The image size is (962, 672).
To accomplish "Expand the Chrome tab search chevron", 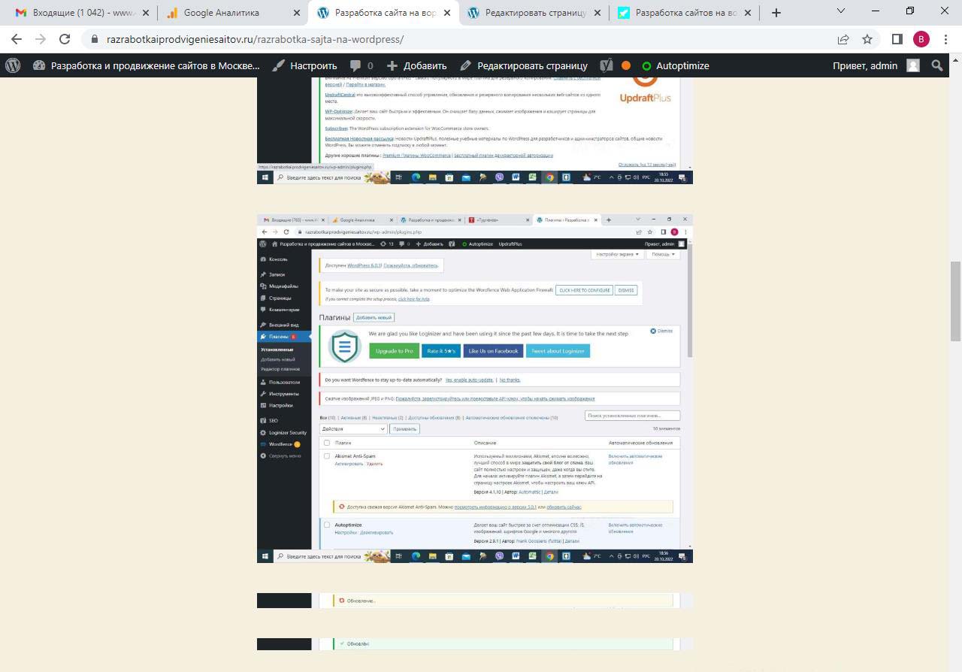I will point(841,12).
